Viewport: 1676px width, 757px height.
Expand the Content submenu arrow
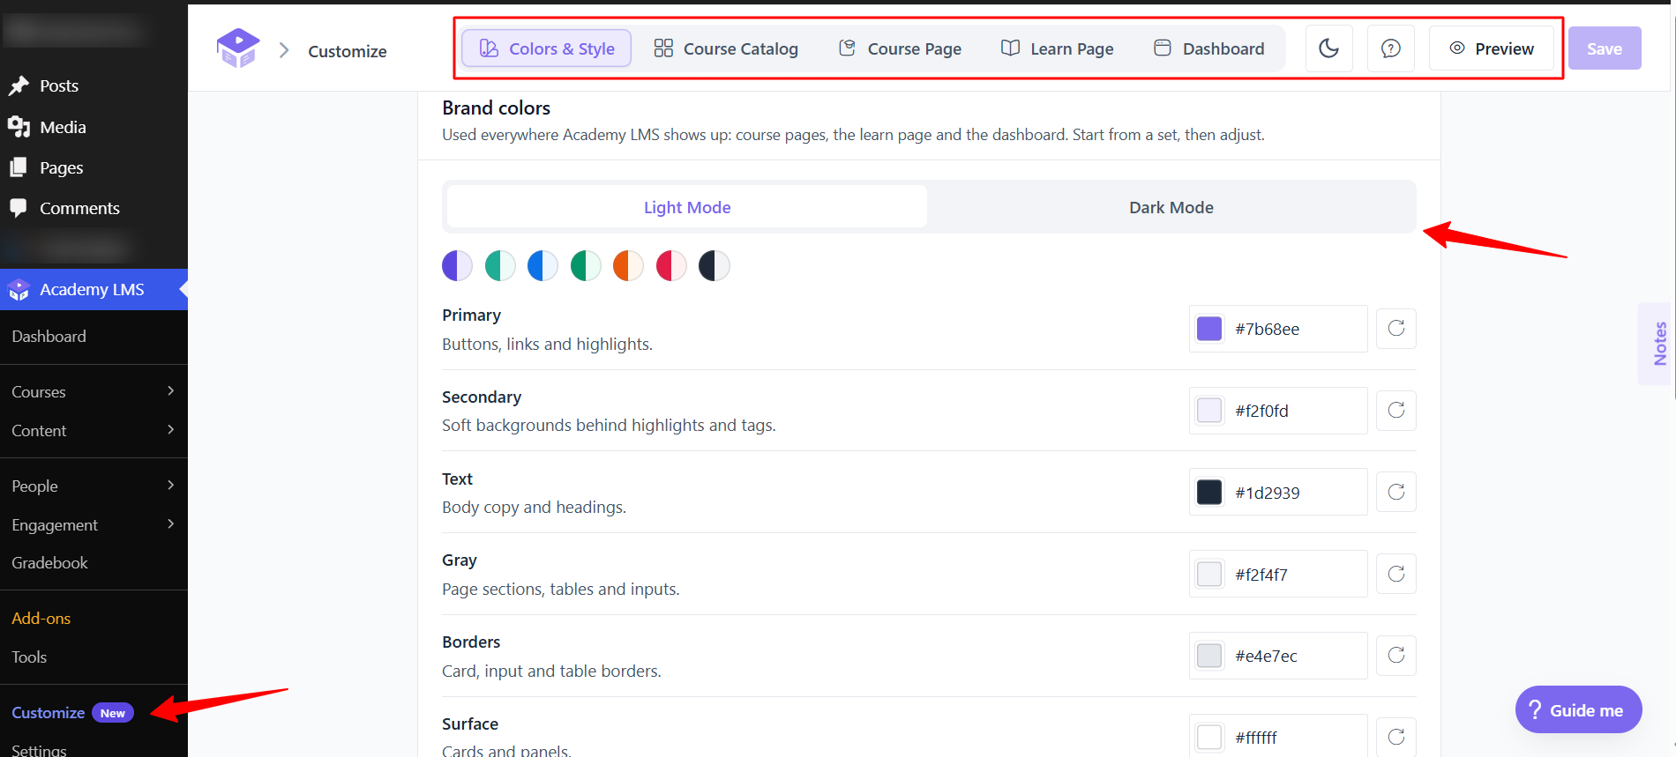coord(171,430)
